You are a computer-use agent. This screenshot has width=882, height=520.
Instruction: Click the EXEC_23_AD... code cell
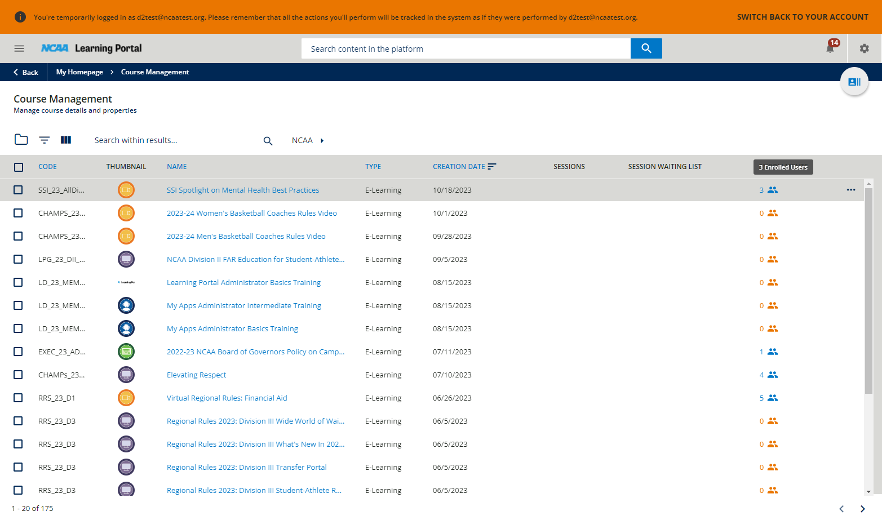[x=62, y=352]
